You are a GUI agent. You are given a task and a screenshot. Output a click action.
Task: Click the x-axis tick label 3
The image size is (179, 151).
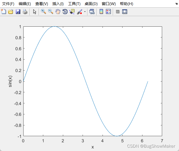tap(83, 141)
